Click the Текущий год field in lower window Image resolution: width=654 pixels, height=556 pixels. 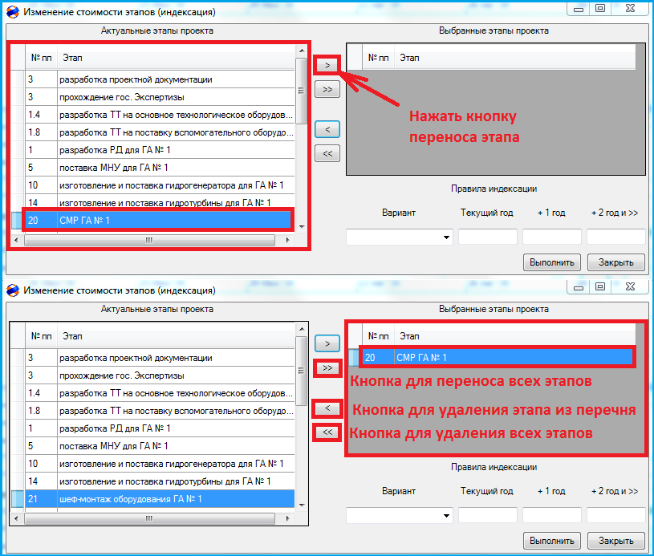pos(488,515)
